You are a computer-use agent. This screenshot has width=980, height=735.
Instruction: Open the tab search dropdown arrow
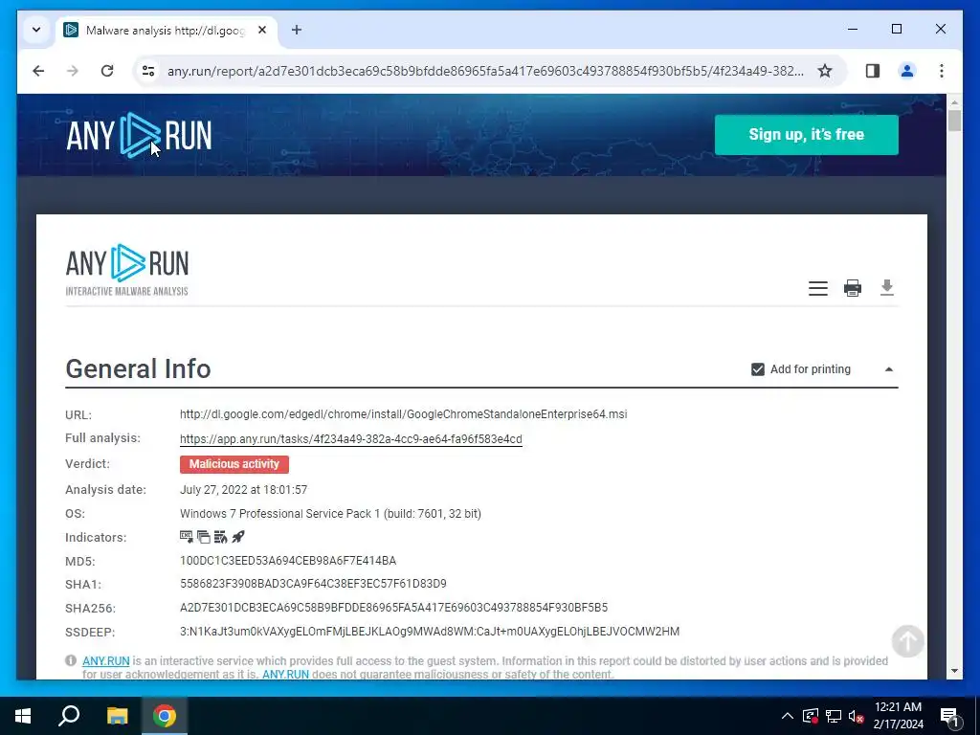(36, 30)
